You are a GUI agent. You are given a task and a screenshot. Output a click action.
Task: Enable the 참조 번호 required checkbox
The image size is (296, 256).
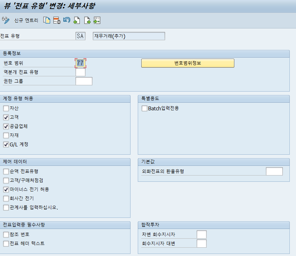6,234
